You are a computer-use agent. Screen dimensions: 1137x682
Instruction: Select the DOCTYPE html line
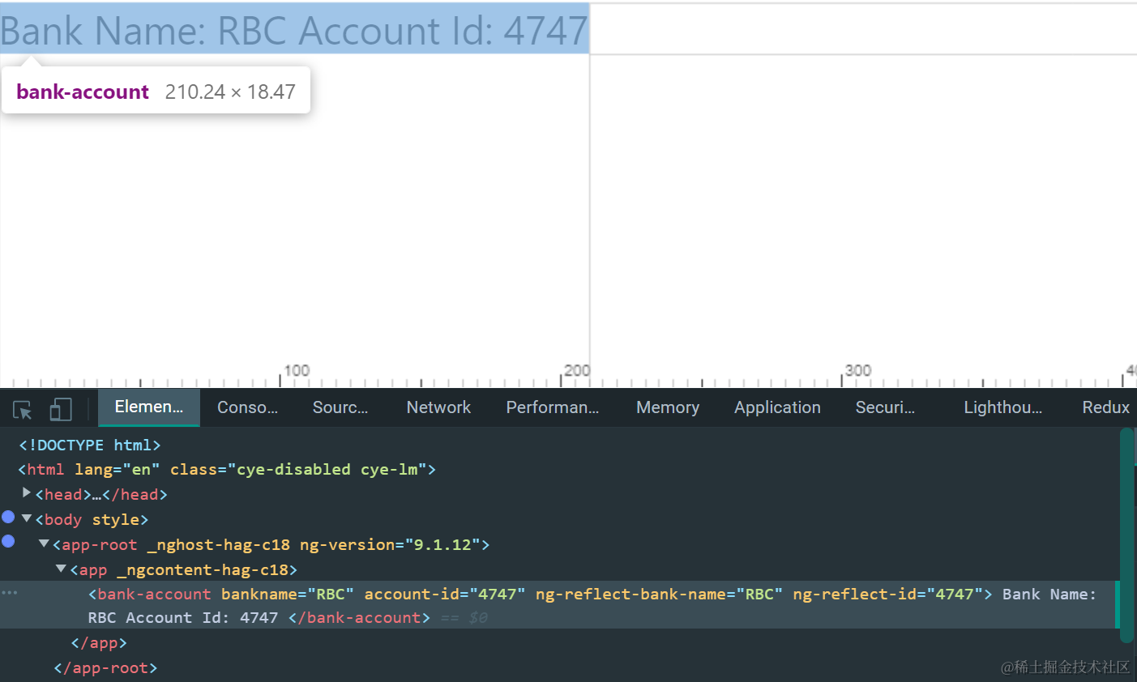[x=90, y=445]
